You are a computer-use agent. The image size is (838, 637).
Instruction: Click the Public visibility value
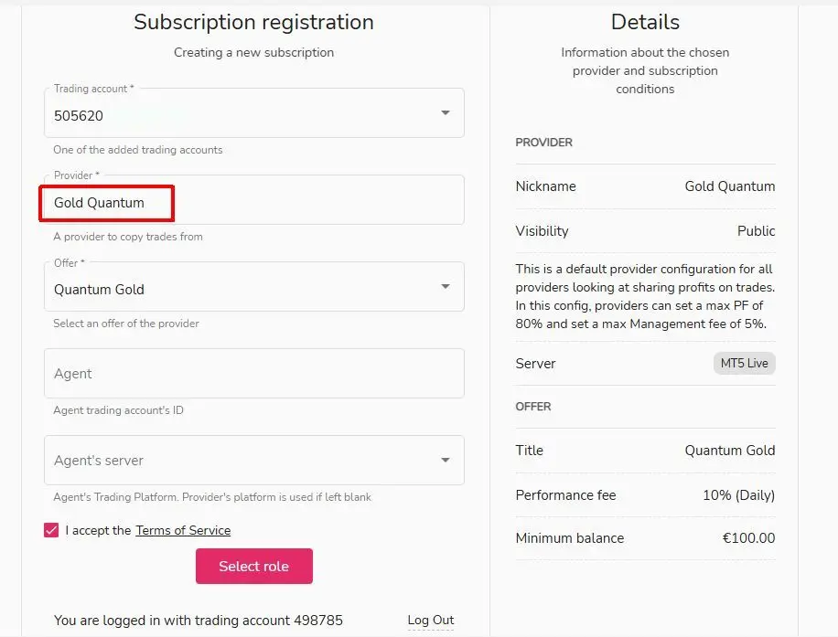point(756,230)
